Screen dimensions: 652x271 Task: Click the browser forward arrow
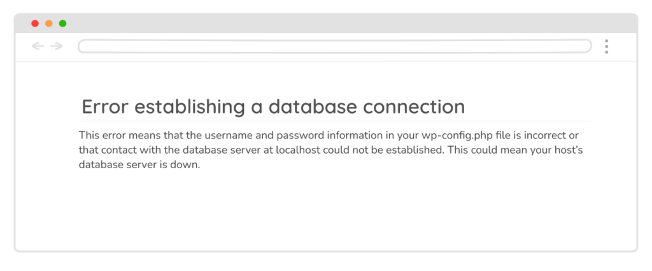[x=57, y=46]
